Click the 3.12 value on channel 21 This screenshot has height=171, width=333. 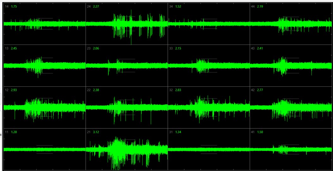(96, 132)
